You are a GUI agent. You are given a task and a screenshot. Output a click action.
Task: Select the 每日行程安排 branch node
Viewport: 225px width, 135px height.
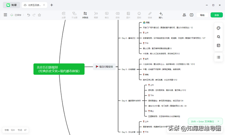tap(104, 67)
